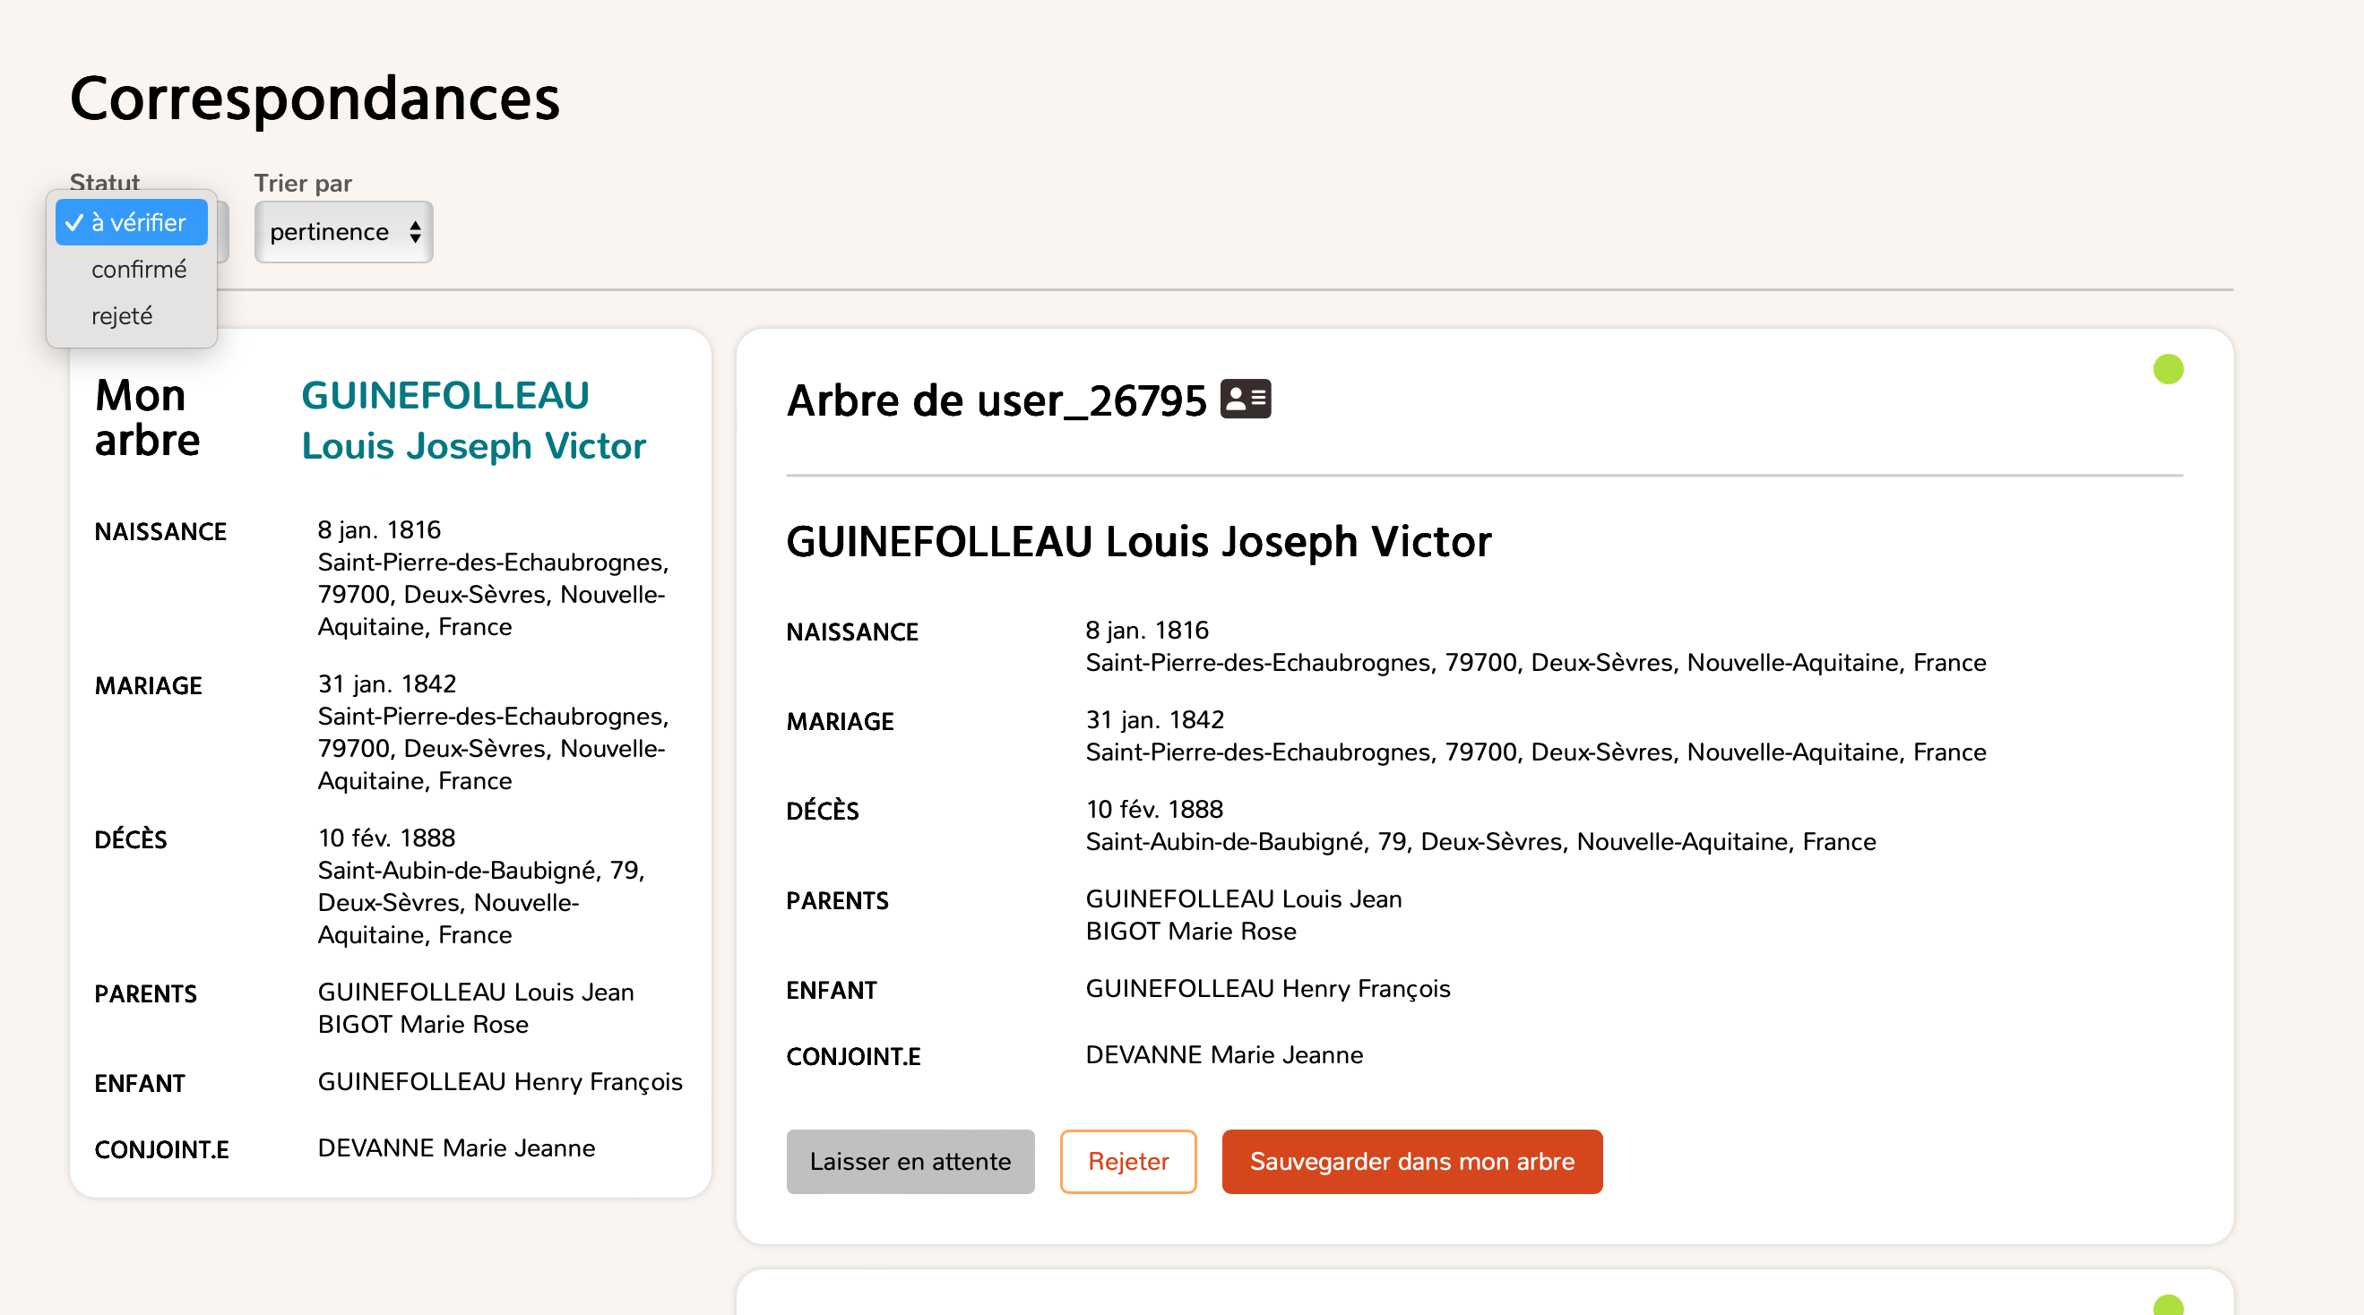Click 'DEVANNE Marie Jeanne' in user_26795 card
This screenshot has width=2364, height=1315.
[x=1224, y=1055]
